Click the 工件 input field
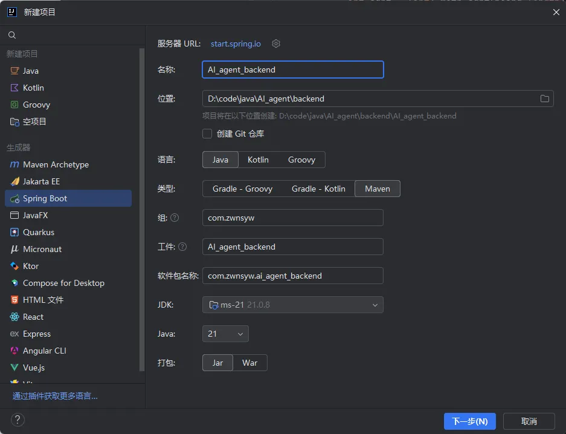The image size is (566, 434). point(293,247)
